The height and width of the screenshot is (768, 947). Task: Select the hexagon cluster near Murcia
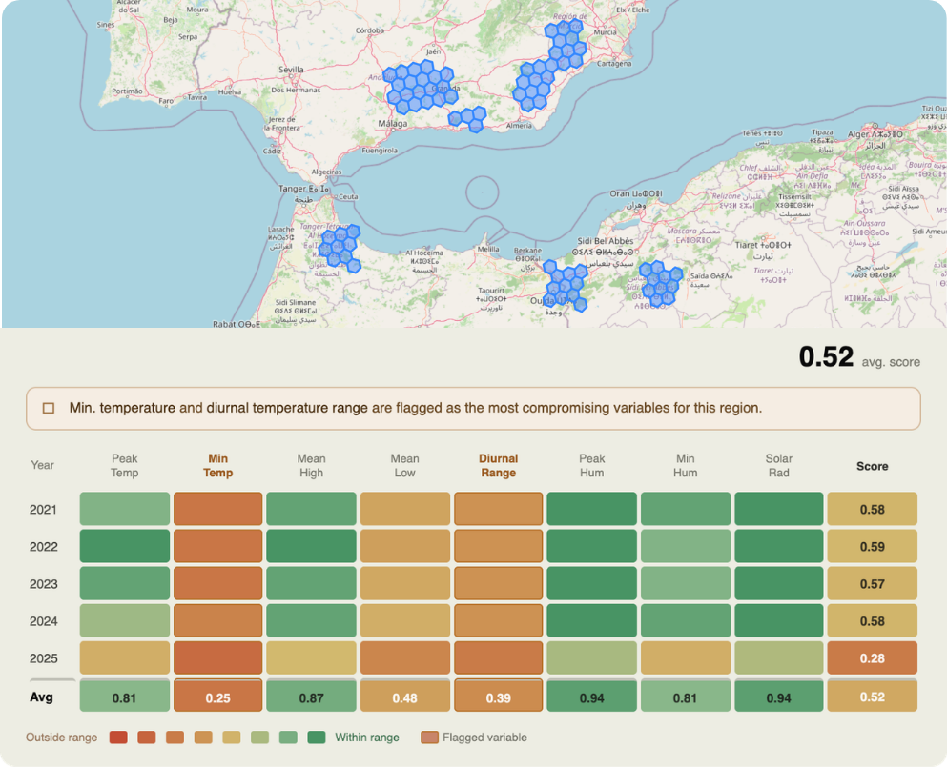point(550,65)
